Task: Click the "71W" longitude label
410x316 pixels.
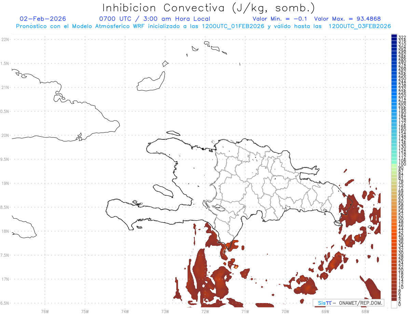Action: 245,311
